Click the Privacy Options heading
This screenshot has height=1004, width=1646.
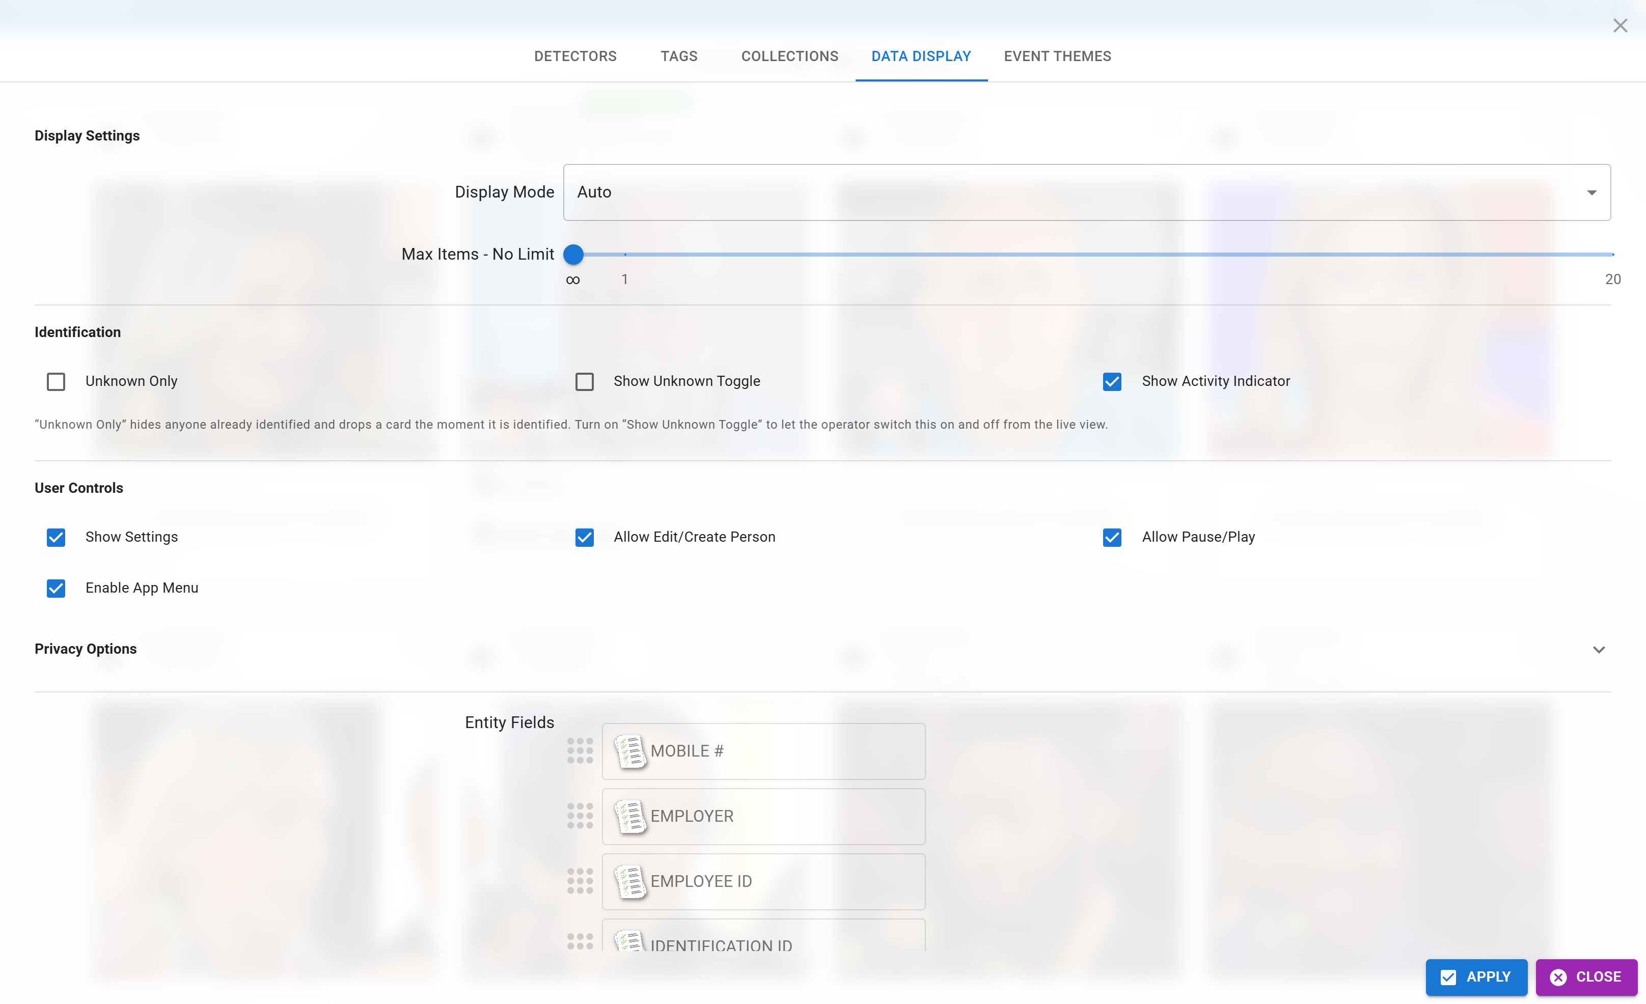[x=86, y=649]
